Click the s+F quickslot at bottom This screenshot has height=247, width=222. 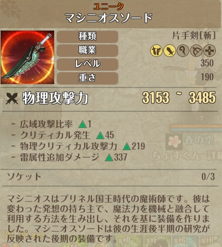[157, 241]
